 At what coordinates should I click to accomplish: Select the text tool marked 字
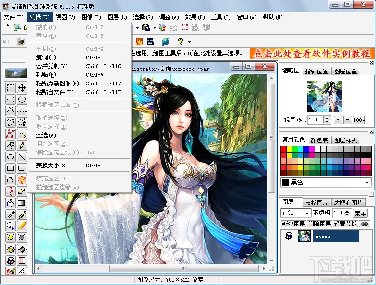pos(22,180)
